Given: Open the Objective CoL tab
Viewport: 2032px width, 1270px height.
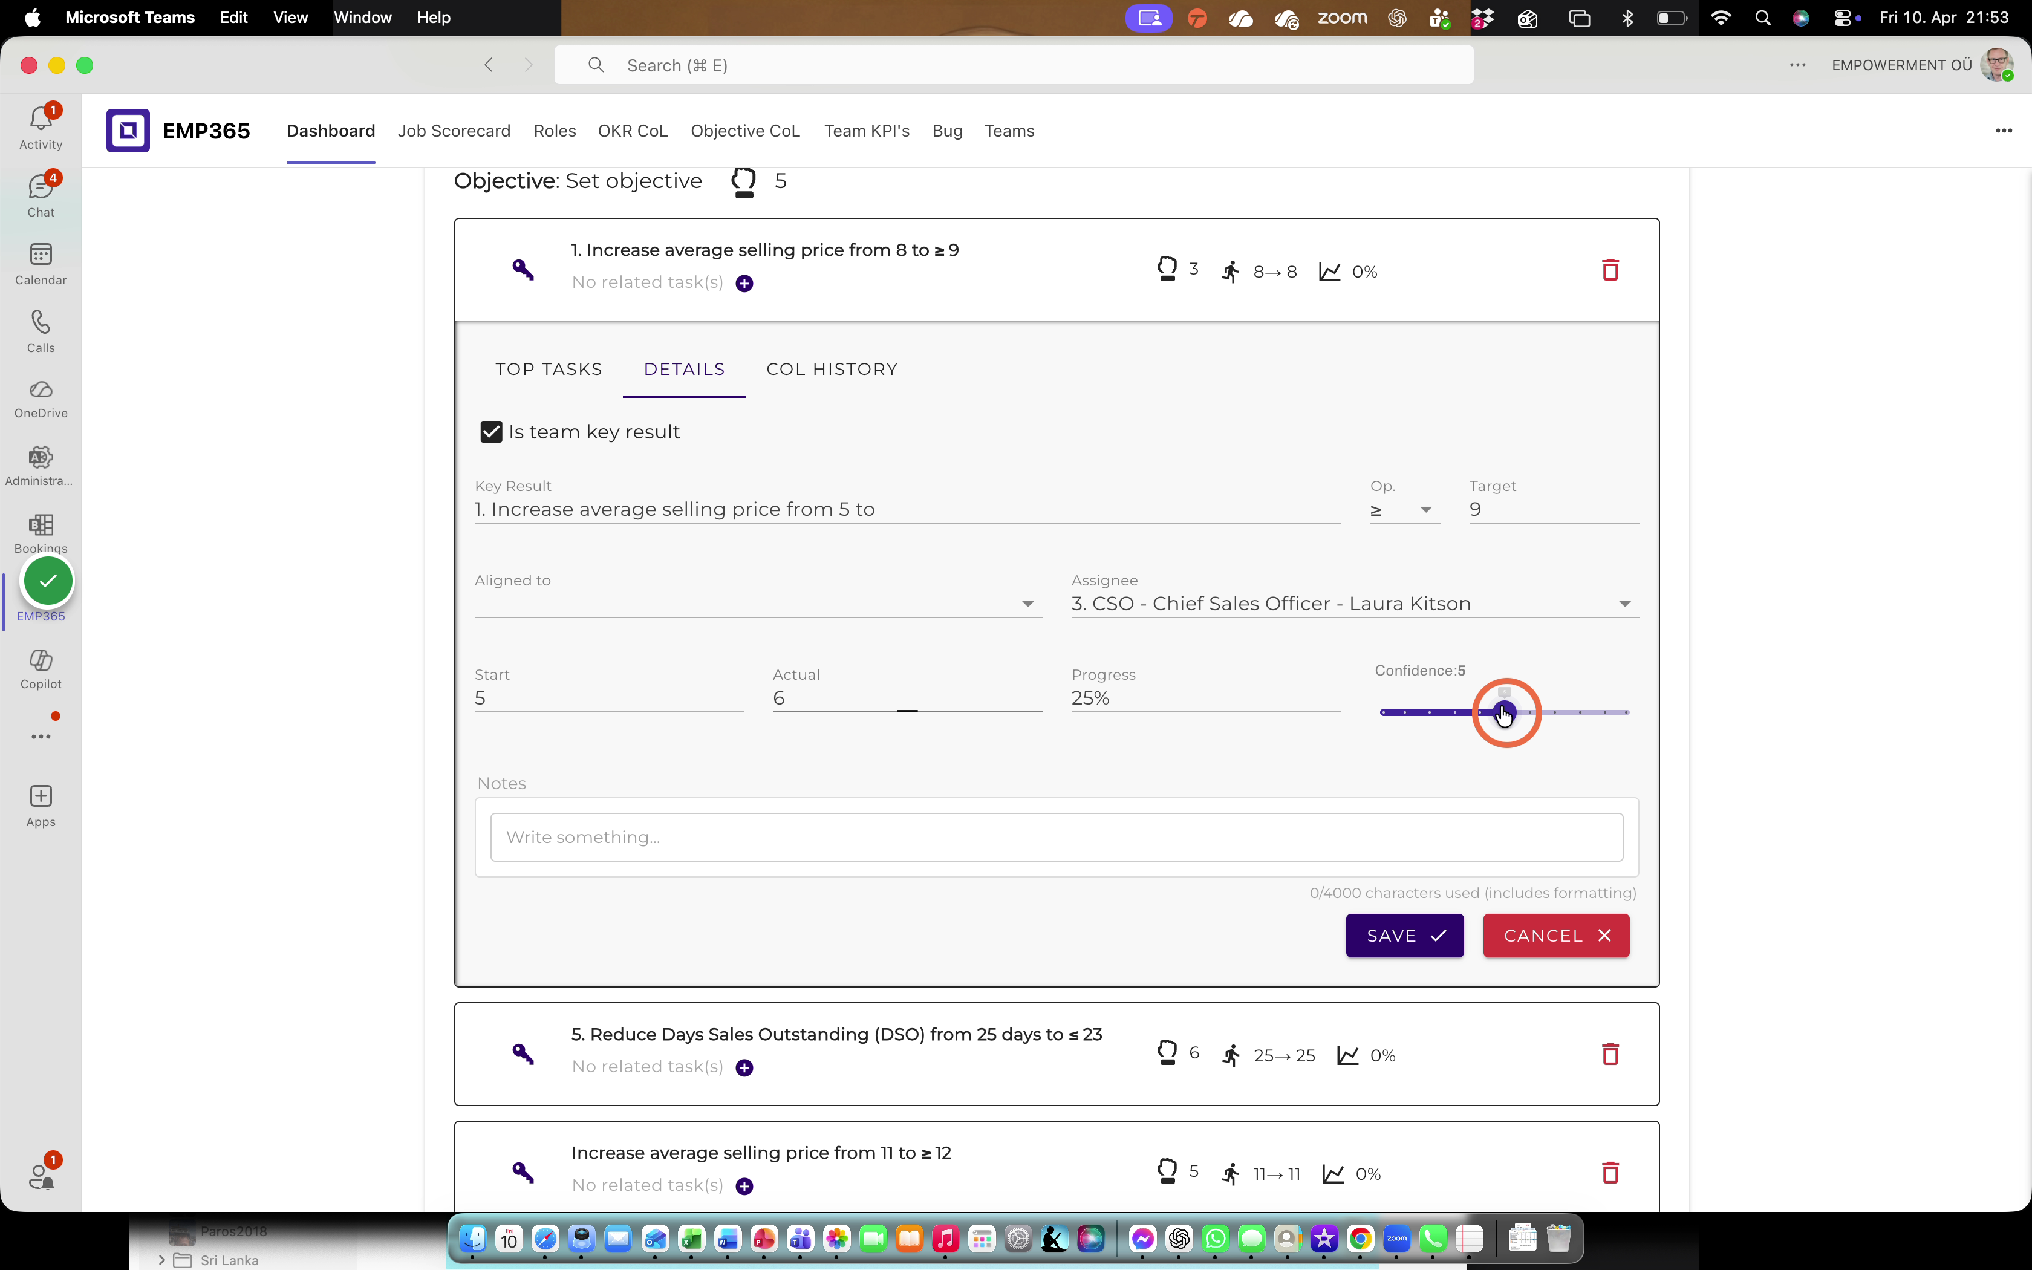Looking at the screenshot, I should pyautogui.click(x=745, y=131).
